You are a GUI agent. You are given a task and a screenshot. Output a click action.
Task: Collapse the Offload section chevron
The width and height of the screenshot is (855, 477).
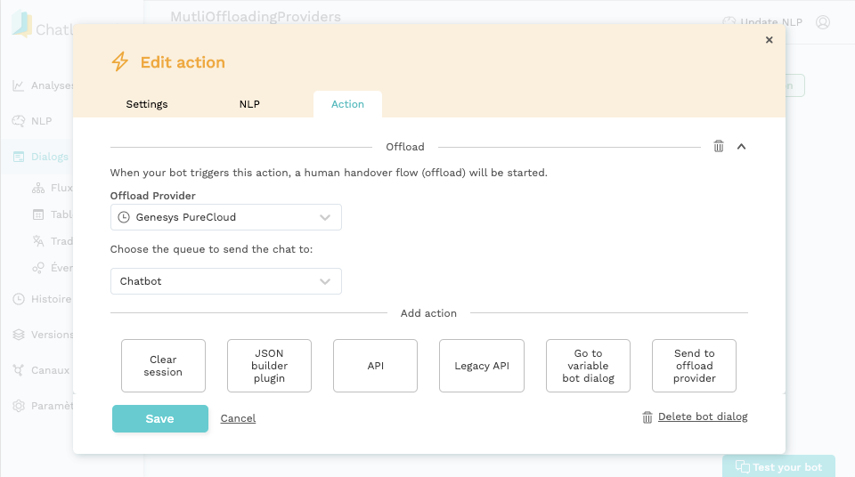tap(741, 147)
